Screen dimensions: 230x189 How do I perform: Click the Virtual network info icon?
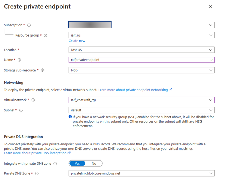click(33, 100)
